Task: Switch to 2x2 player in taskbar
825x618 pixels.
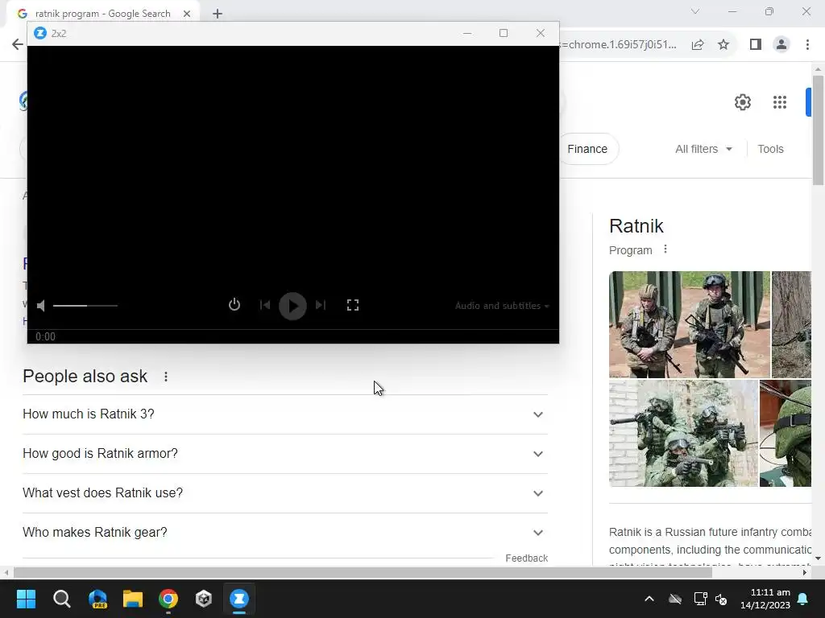Action: 239,599
